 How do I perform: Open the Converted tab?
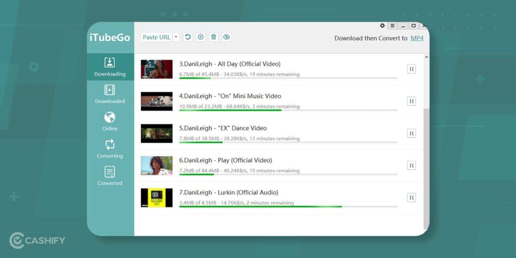(x=110, y=176)
